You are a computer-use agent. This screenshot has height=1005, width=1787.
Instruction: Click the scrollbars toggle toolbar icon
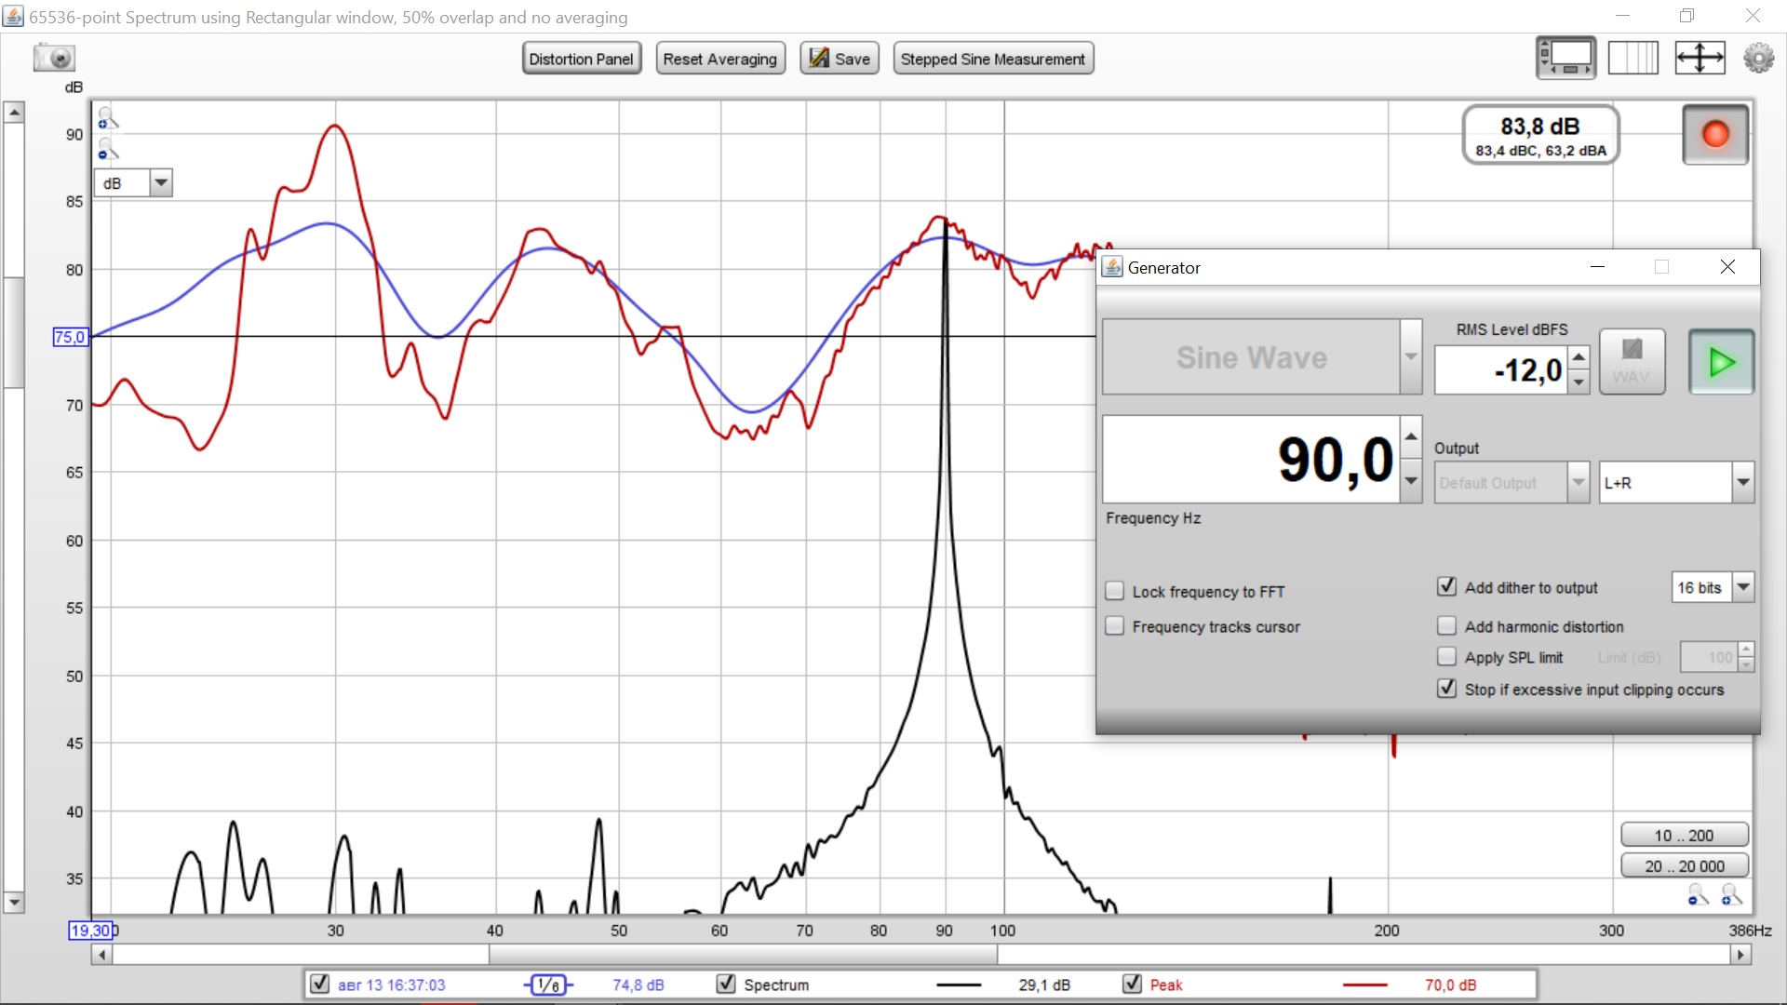click(1565, 58)
